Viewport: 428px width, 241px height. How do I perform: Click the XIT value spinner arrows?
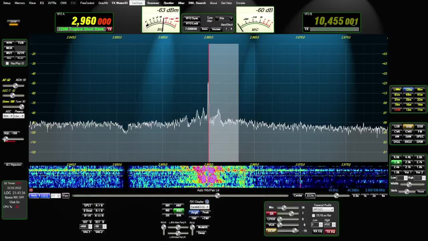click(x=90, y=227)
